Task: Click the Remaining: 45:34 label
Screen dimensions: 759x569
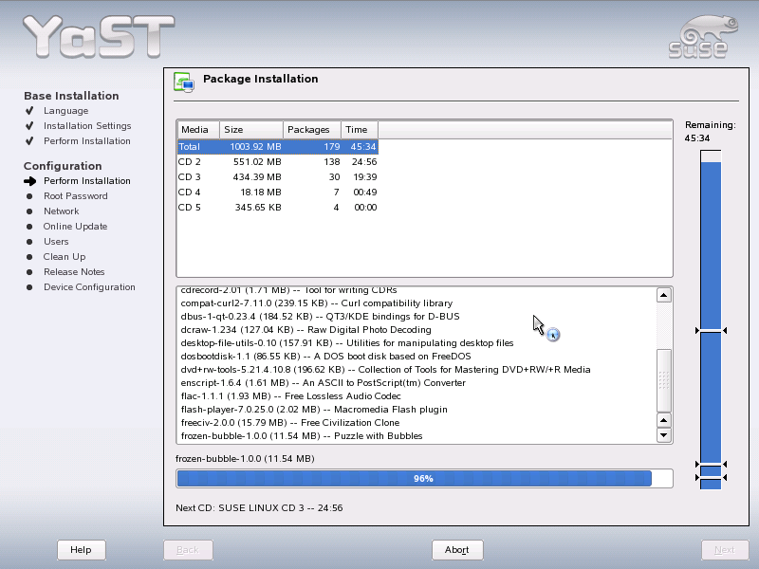Action: click(710, 132)
